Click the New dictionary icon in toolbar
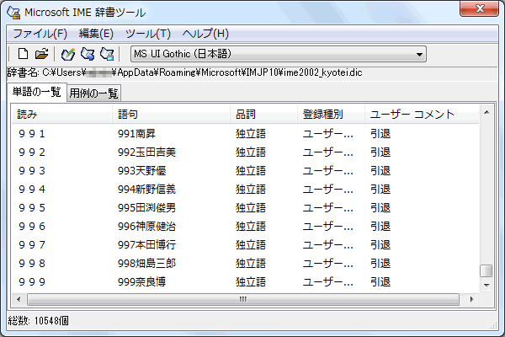Viewport: 505px width, 337px height. [23, 55]
